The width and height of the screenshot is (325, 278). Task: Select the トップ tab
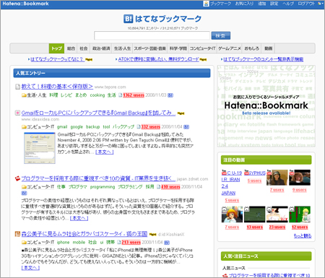pyautogui.click(x=57, y=48)
